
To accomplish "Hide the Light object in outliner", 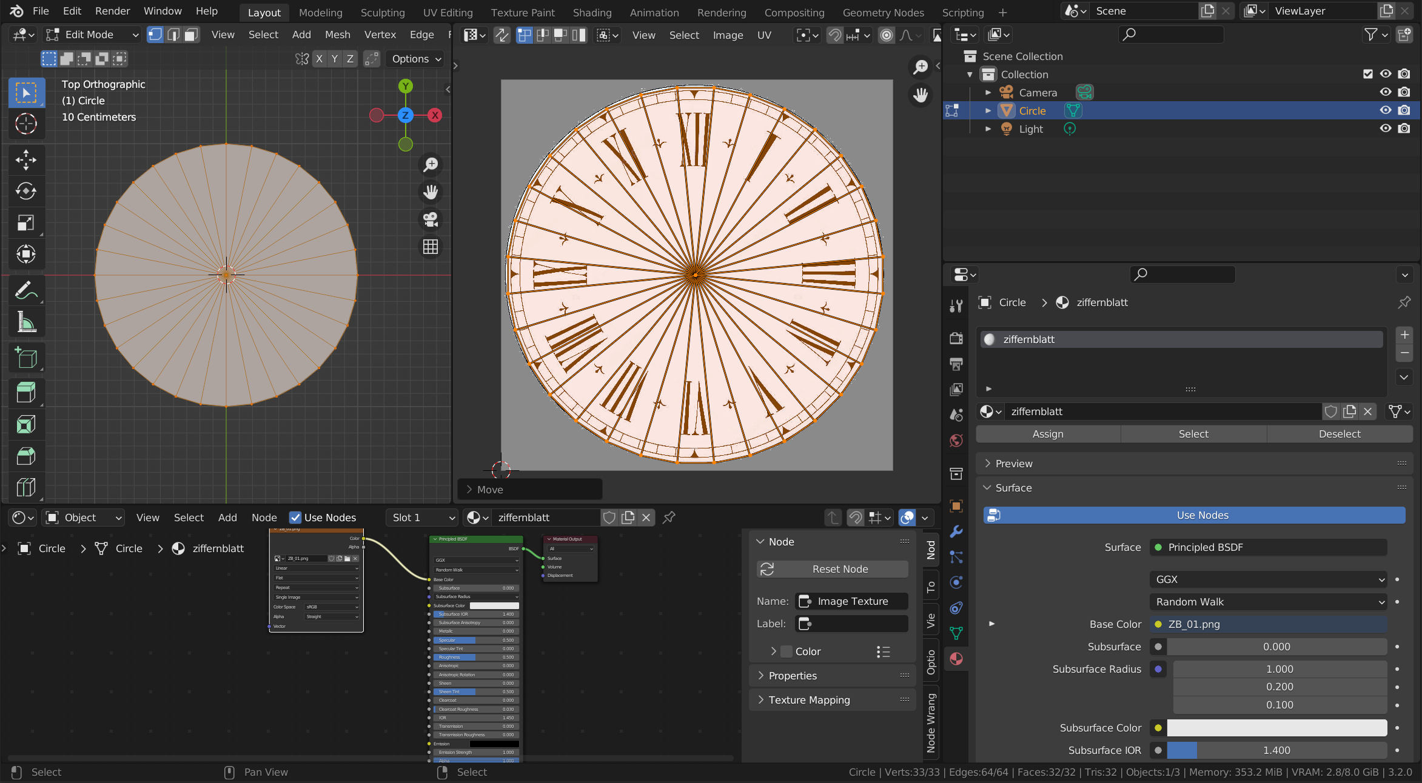I will [1386, 128].
